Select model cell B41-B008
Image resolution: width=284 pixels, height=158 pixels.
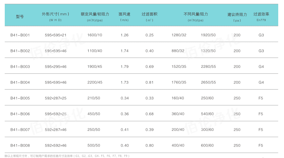tap(20, 145)
